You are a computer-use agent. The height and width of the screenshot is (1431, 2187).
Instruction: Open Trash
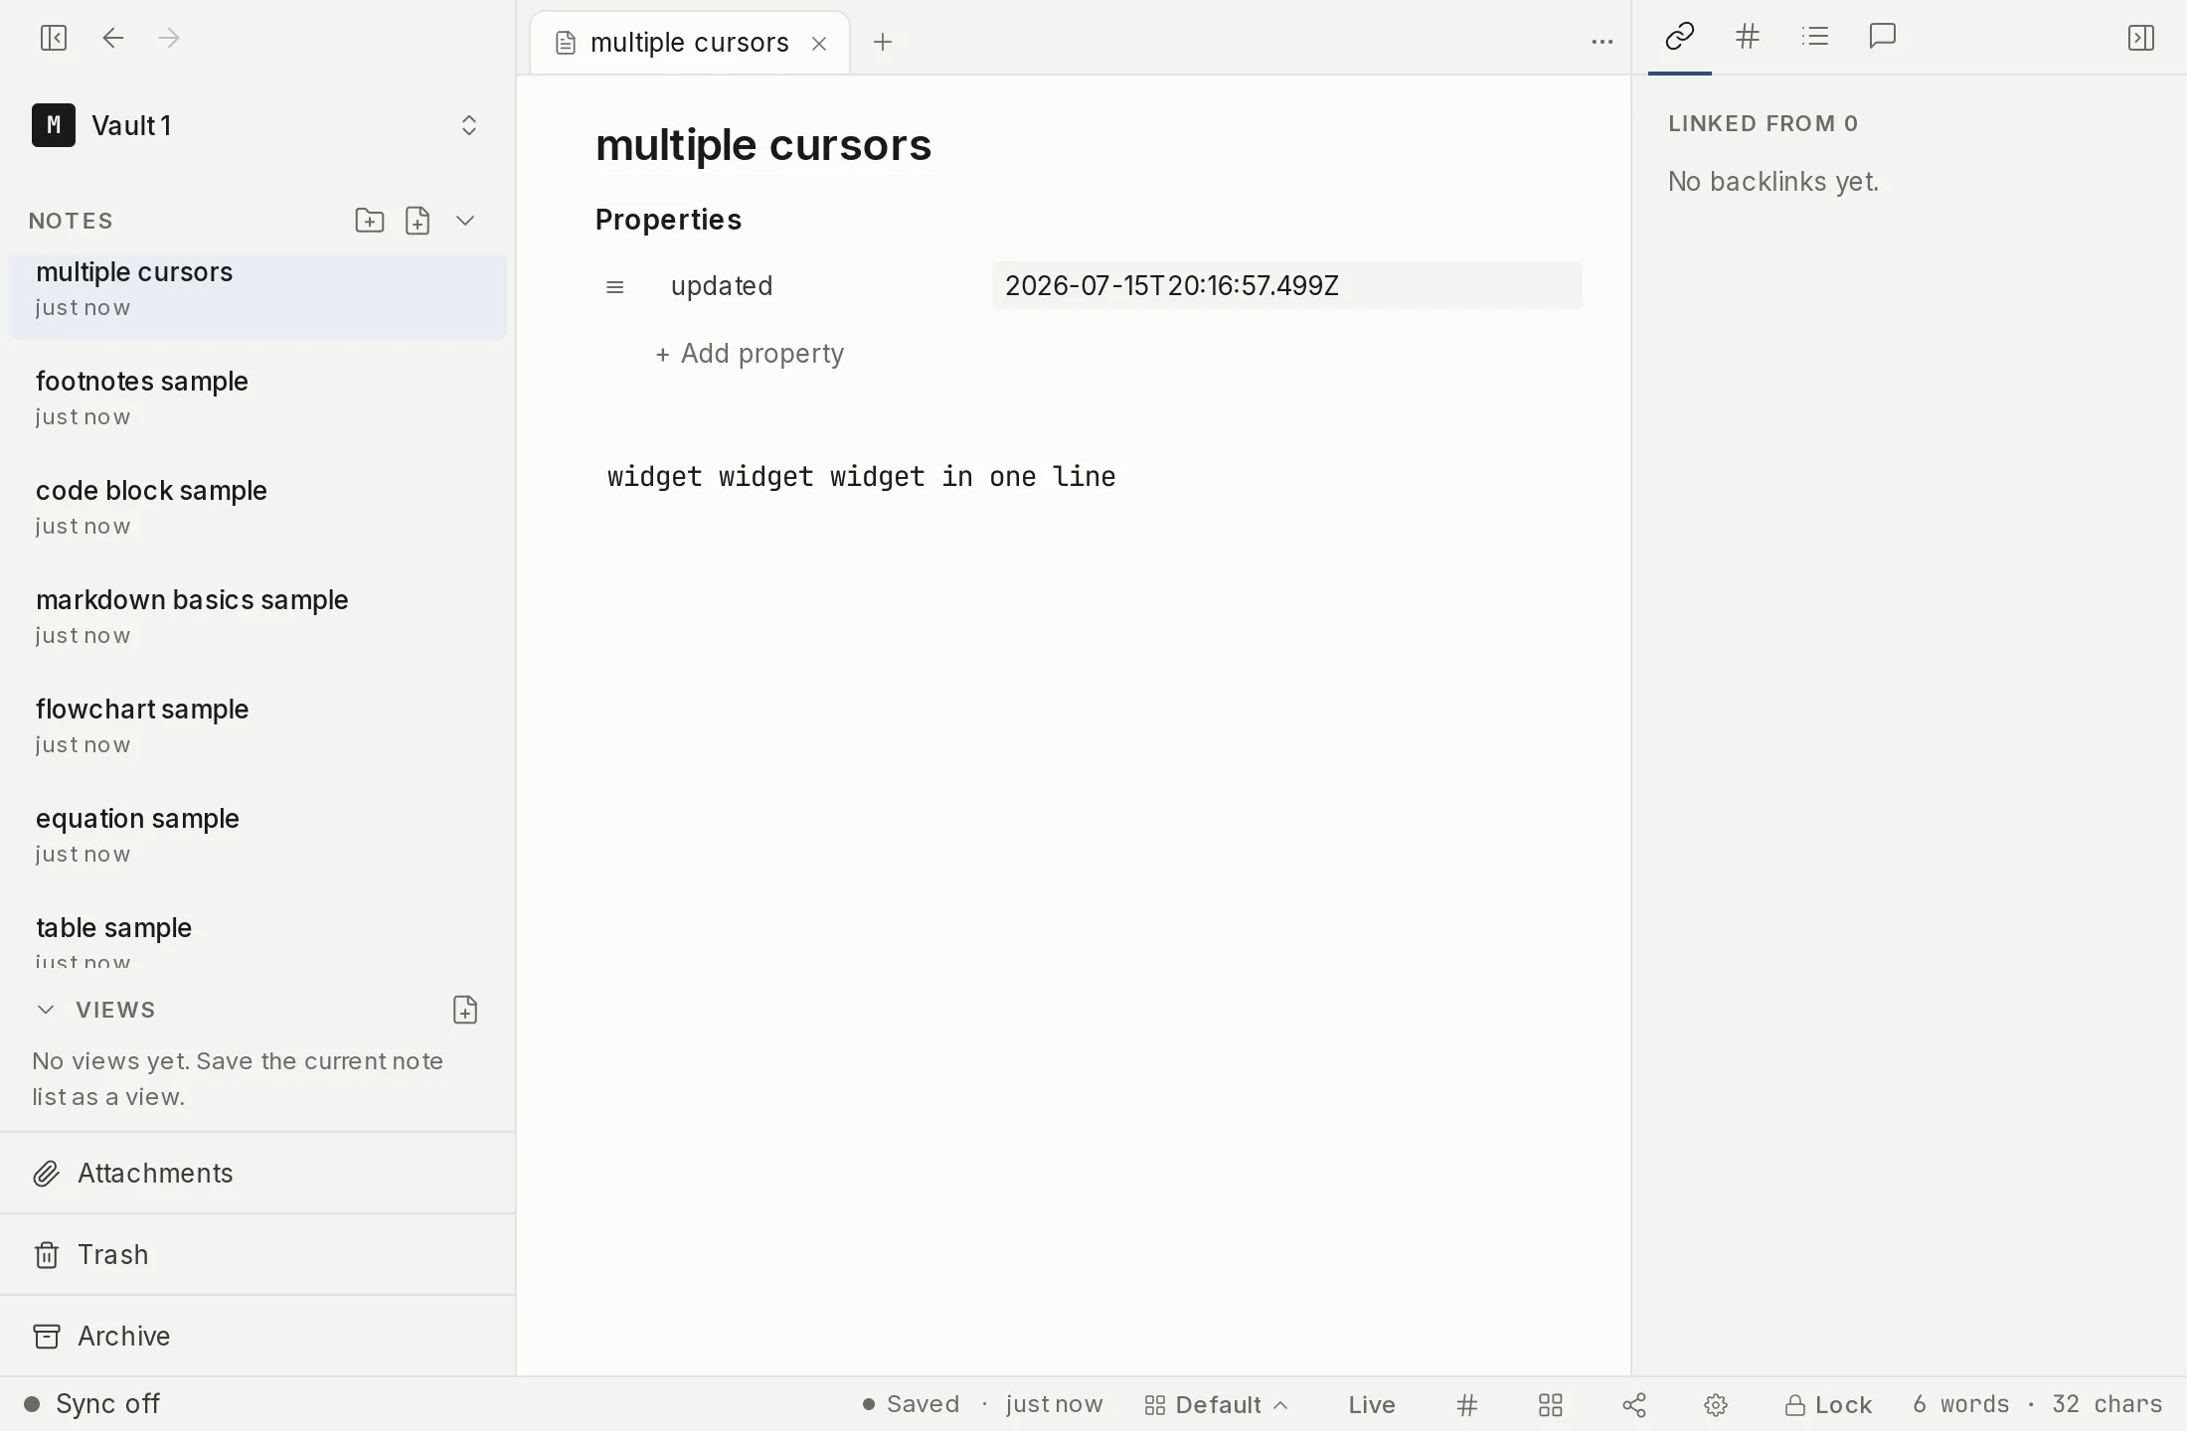pyautogui.click(x=257, y=1254)
